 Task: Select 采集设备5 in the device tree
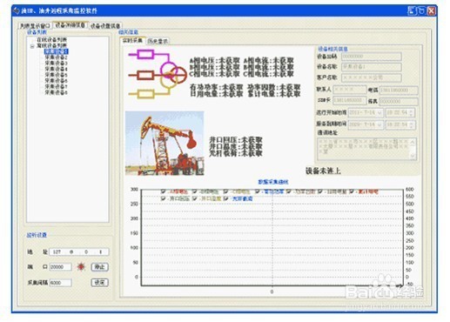[57, 75]
